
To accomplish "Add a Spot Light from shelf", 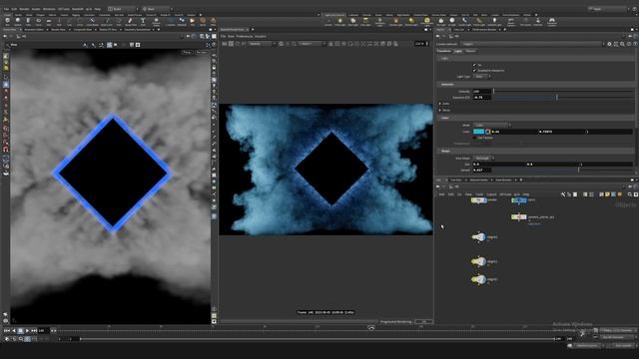I will point(352,22).
